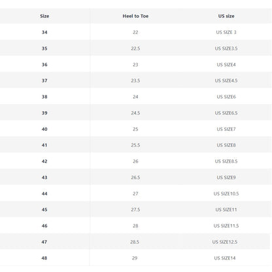Image resolution: width=272 pixels, height=272 pixels.
Task: Click the 22.5 heel to toe value
Action: [x=135, y=48]
